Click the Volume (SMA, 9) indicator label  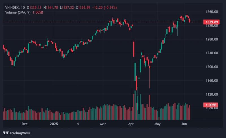(18, 12)
